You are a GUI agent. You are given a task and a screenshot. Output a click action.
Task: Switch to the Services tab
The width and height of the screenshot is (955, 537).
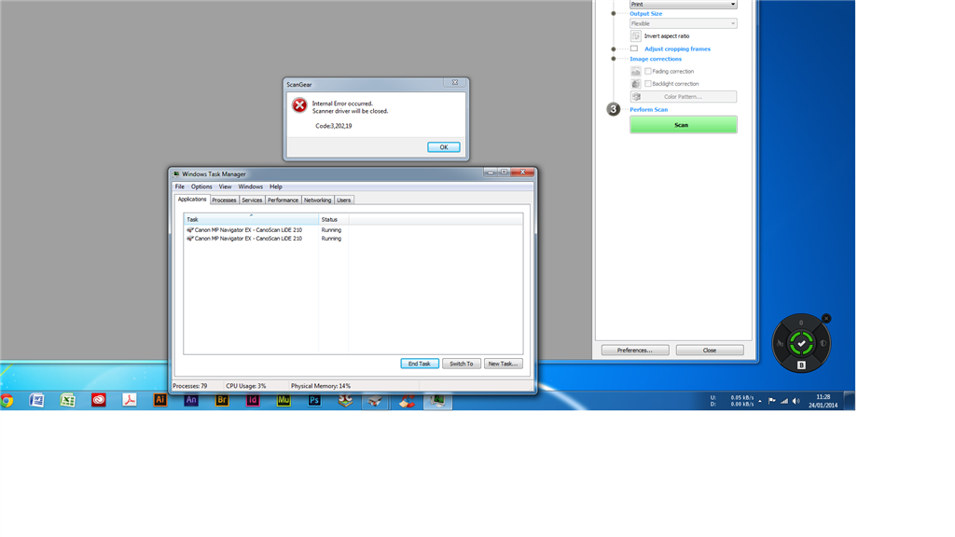tap(252, 200)
